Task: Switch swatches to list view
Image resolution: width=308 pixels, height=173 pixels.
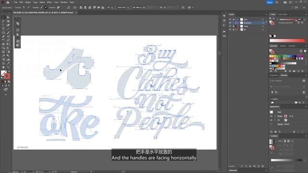Action: click(301, 51)
